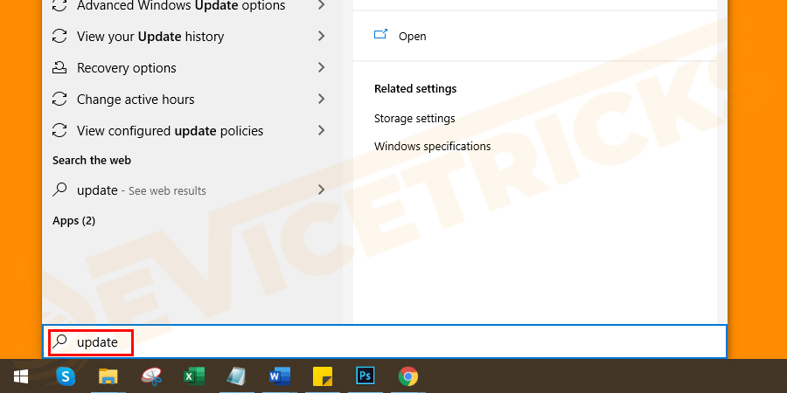Click the Related settings heading
The width and height of the screenshot is (787, 393).
[415, 89]
